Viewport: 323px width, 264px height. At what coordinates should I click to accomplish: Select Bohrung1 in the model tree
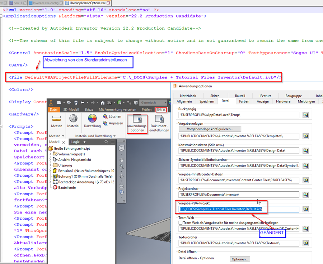pos(83,176)
